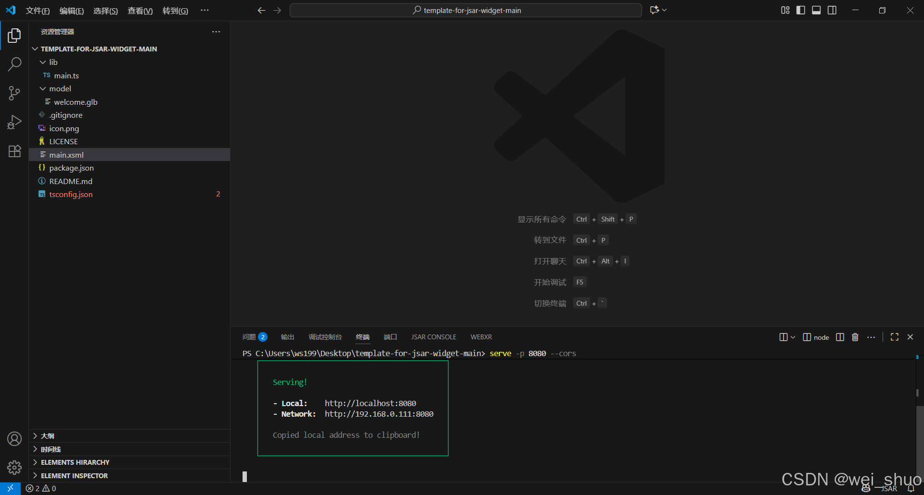Switch to 端口 ports tab
924x495 pixels.
click(x=390, y=337)
